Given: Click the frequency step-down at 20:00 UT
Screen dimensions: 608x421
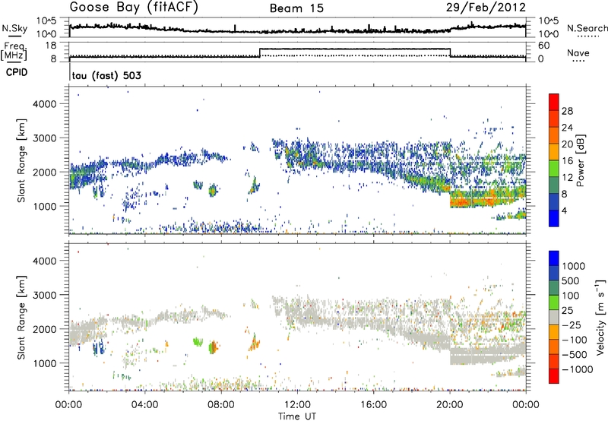Looking at the screenshot, I should (450, 52).
